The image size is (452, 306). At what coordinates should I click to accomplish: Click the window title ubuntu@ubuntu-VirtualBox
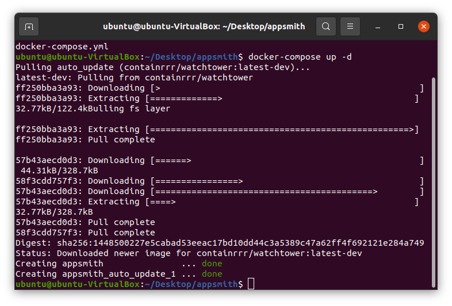tap(204, 26)
